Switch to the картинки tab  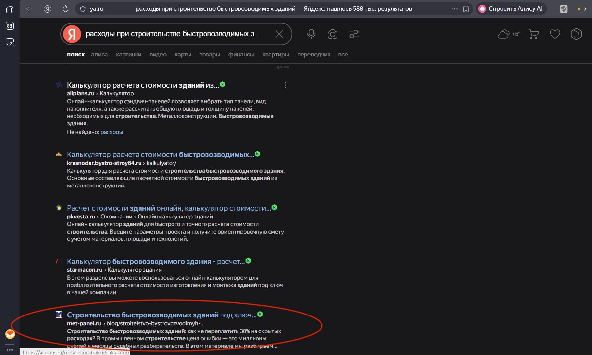point(128,55)
